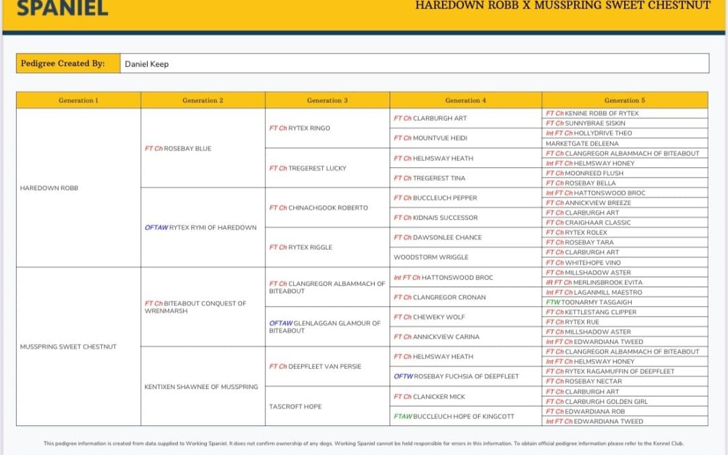The image size is (728, 455).
Task: Select the Generation 1 column header
Action: click(78, 100)
